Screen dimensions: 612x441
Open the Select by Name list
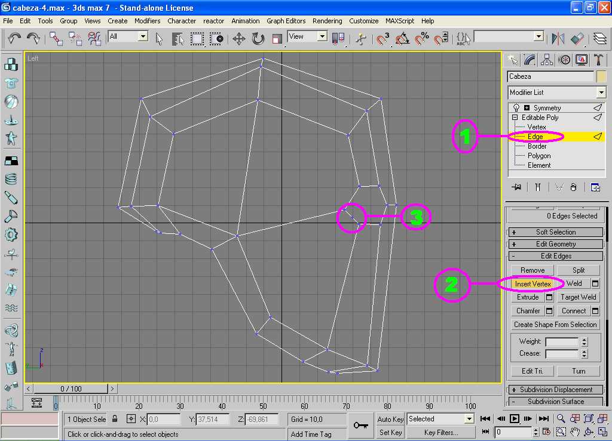coord(178,39)
